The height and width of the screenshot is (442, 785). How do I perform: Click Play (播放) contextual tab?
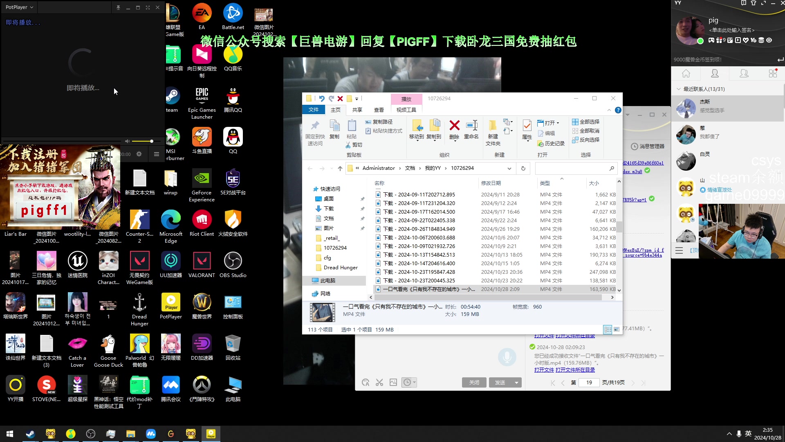click(406, 99)
